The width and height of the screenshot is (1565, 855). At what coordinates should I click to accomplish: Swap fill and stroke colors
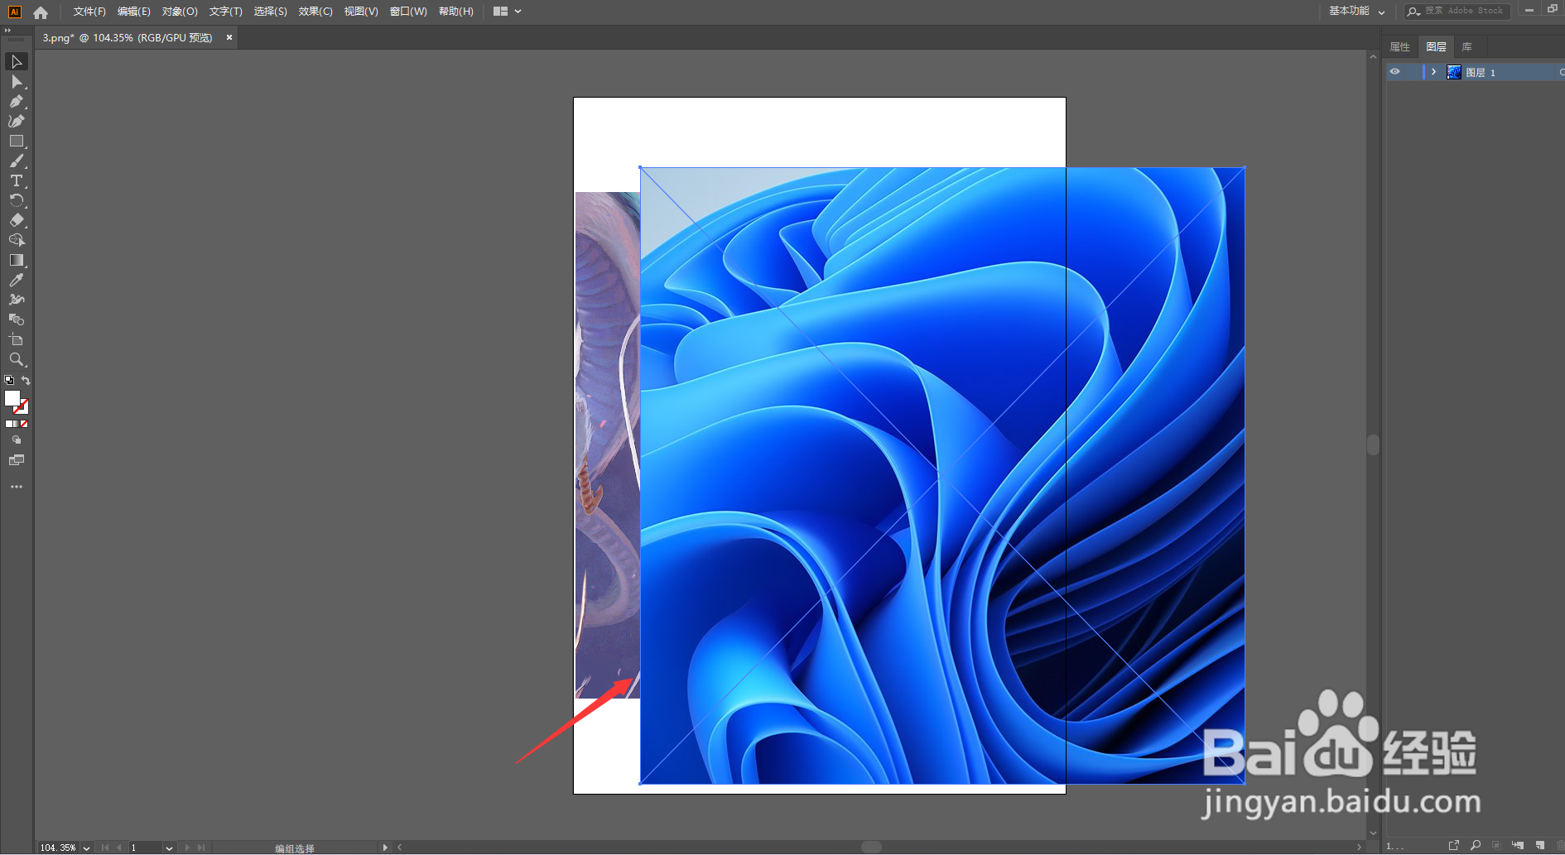[26, 381]
